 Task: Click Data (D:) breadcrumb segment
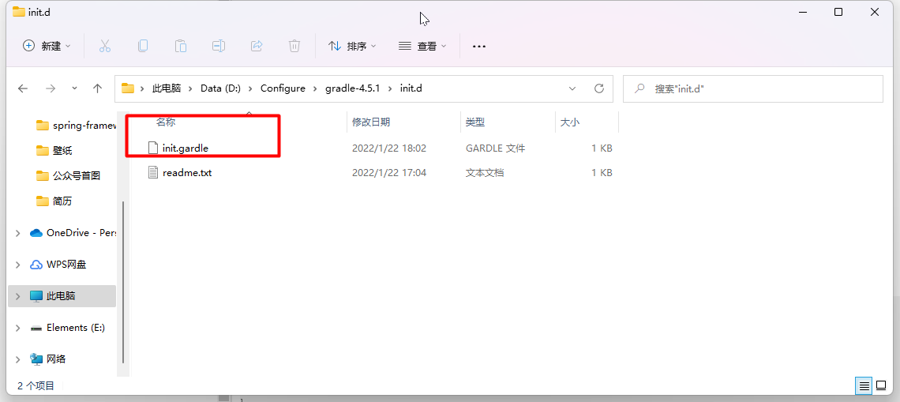pos(220,88)
